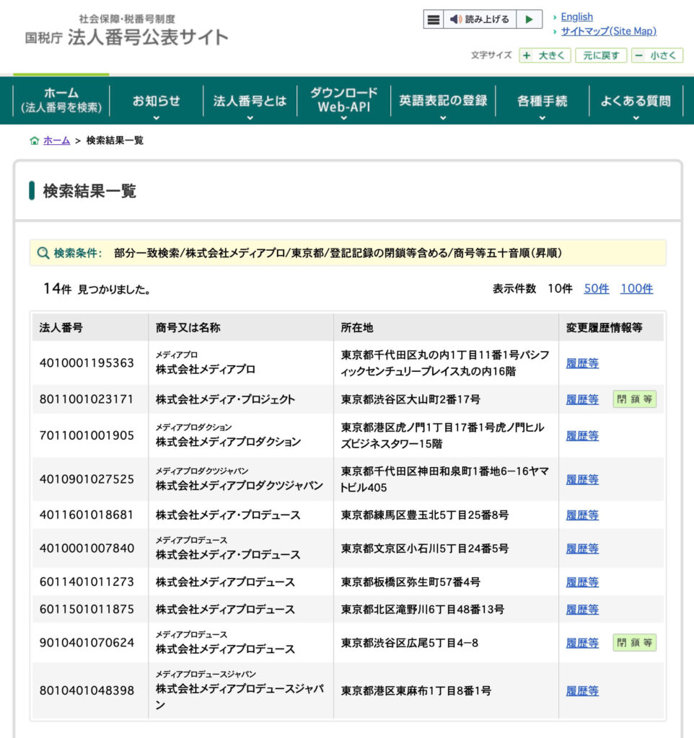Expand chevron under ダウンロード Web-API
The image size is (694, 738).
[x=344, y=117]
